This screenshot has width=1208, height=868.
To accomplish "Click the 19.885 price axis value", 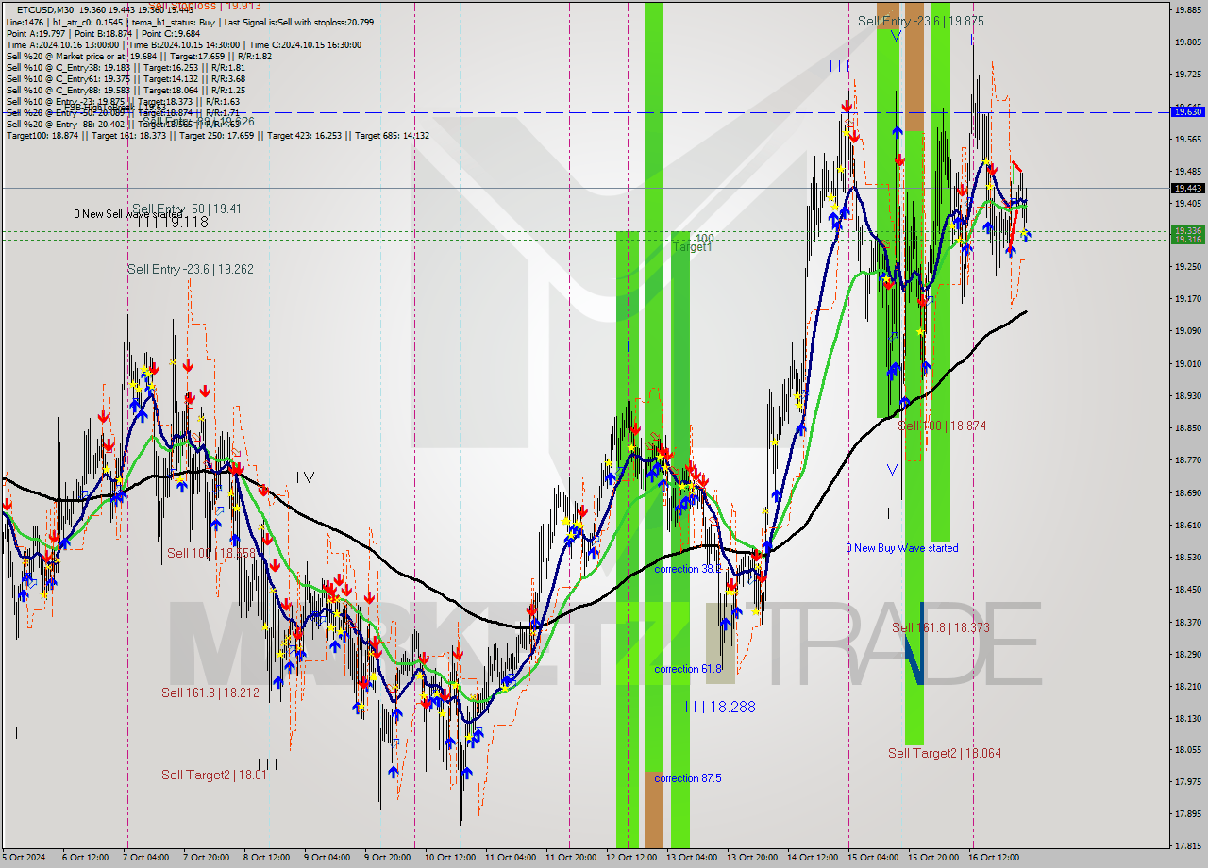I will [1187, 10].
